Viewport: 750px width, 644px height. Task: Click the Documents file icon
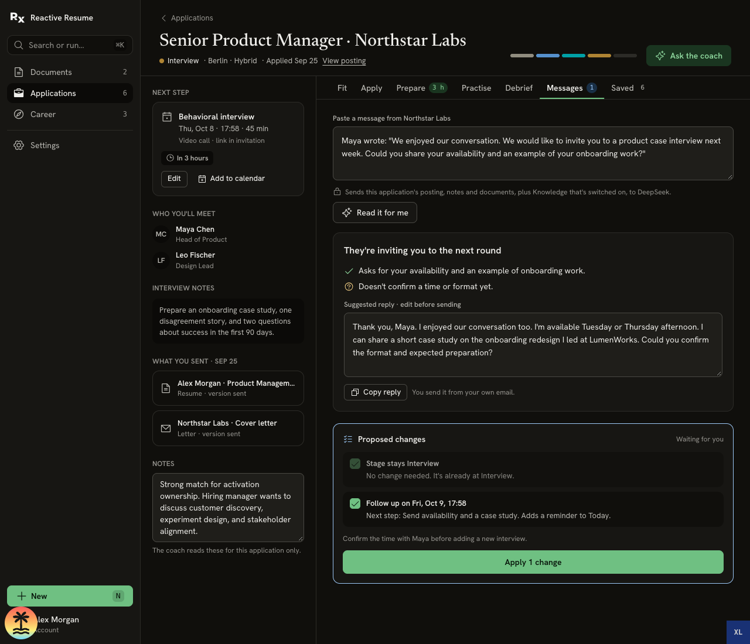tap(19, 72)
